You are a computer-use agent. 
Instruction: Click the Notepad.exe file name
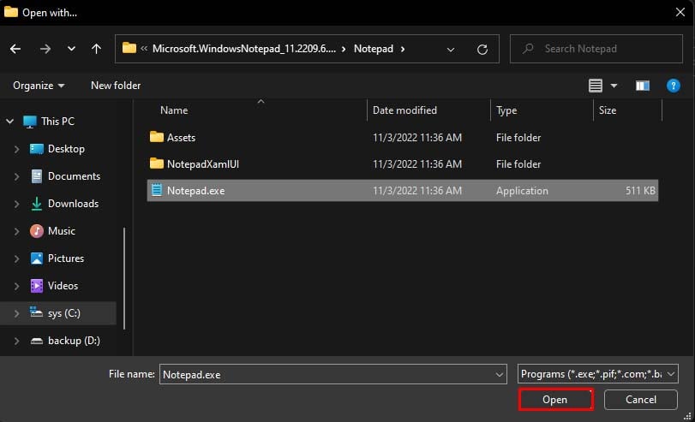tap(195, 191)
